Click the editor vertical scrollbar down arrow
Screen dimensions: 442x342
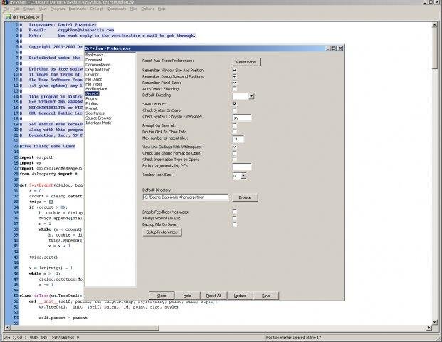[435, 322]
